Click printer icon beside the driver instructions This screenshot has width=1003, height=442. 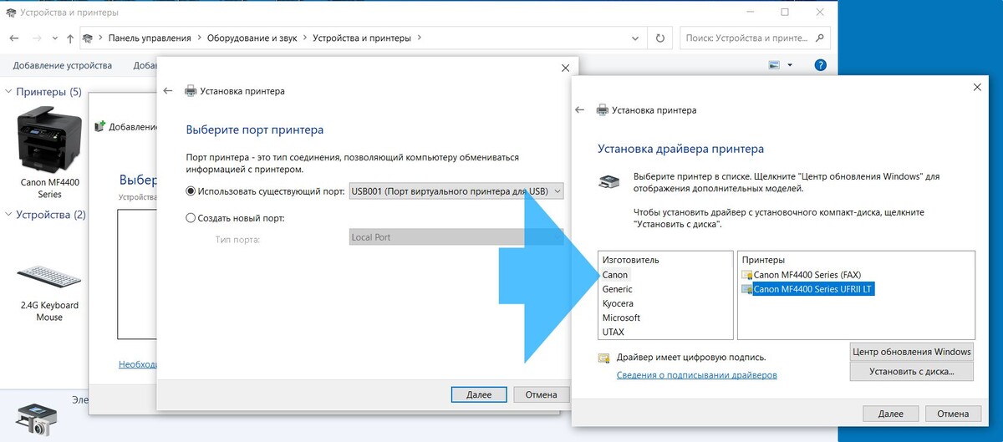tap(611, 180)
